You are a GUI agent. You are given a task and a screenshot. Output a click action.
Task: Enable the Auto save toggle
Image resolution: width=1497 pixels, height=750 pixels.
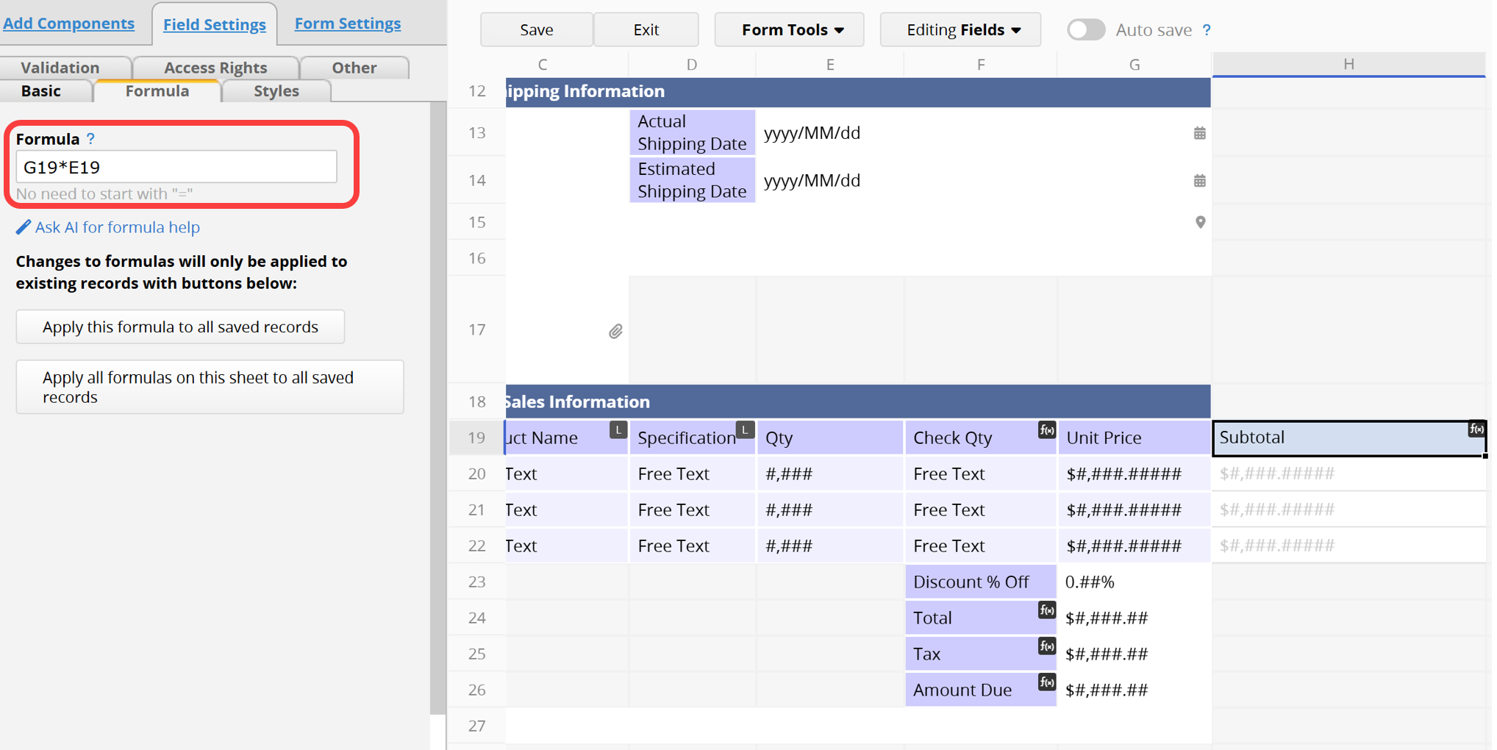coord(1085,30)
